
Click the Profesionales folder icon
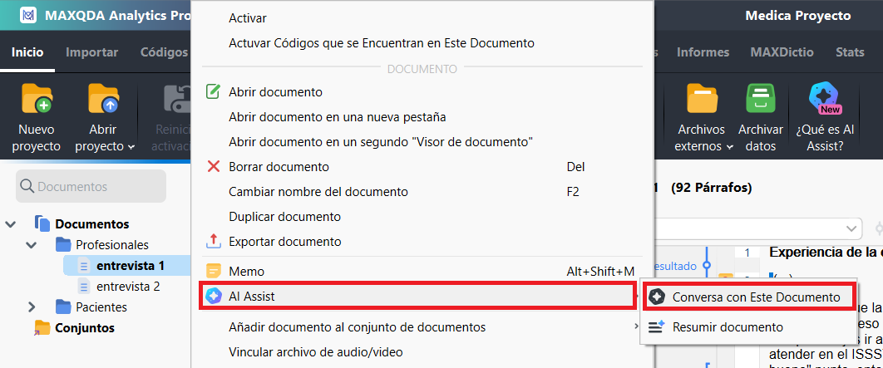click(x=63, y=245)
